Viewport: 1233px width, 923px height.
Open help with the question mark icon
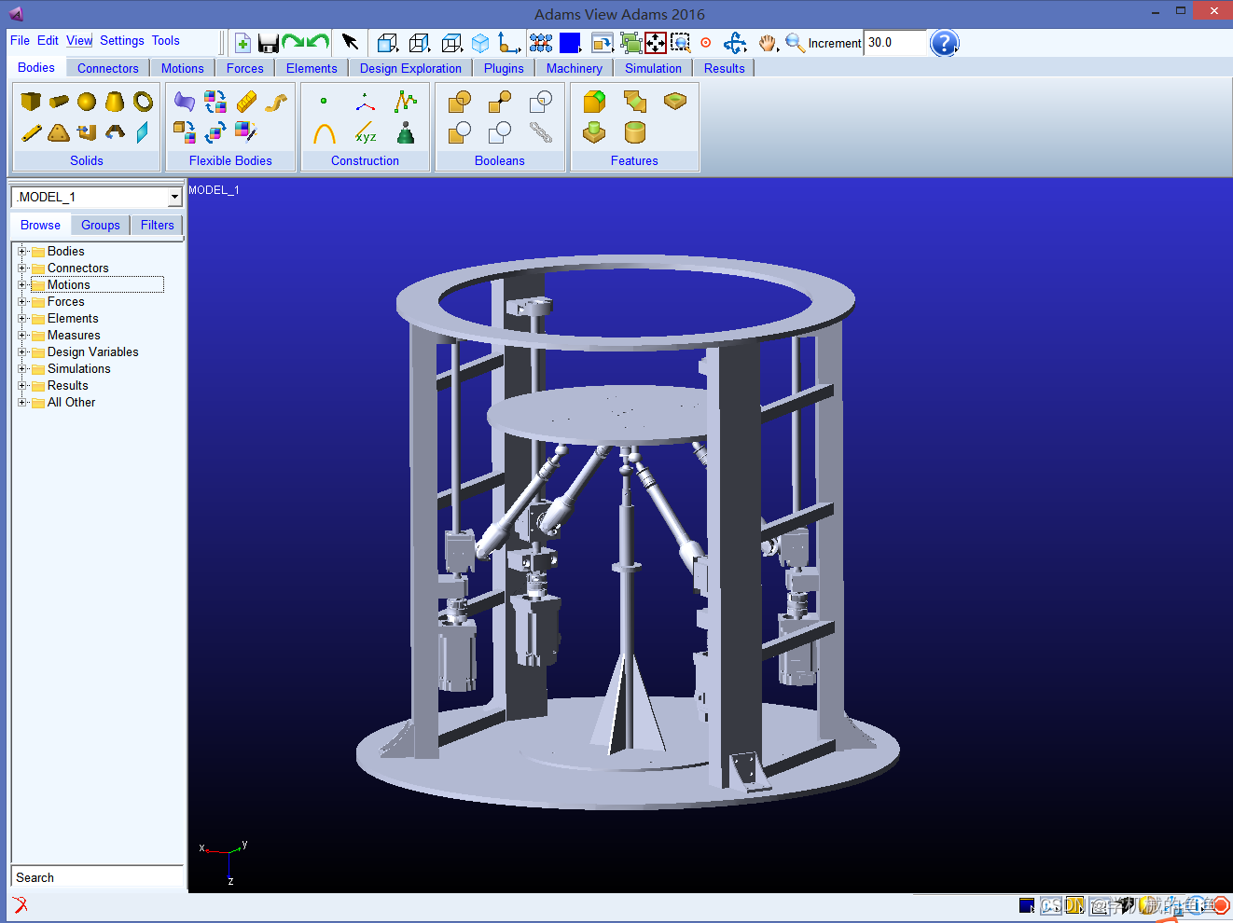tap(944, 43)
